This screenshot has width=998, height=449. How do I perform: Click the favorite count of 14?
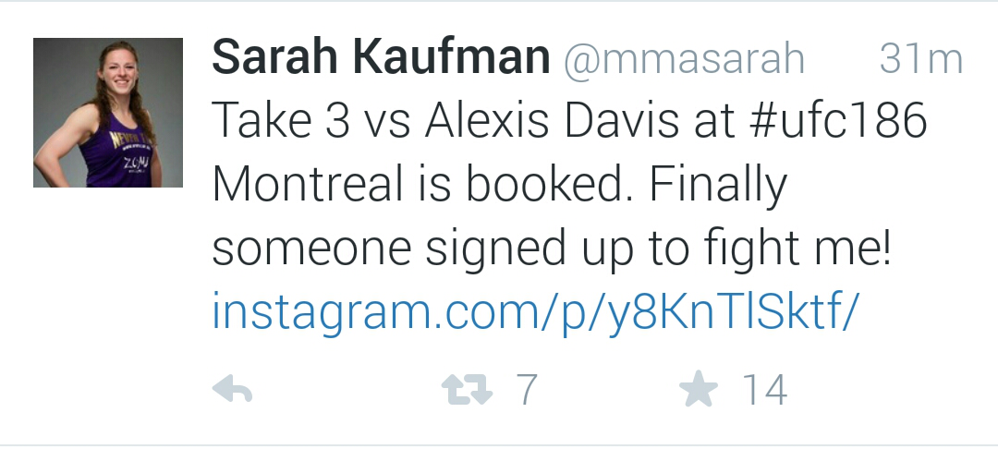(764, 391)
